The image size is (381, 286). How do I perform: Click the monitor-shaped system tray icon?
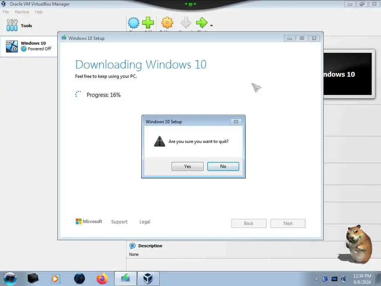coord(334,279)
